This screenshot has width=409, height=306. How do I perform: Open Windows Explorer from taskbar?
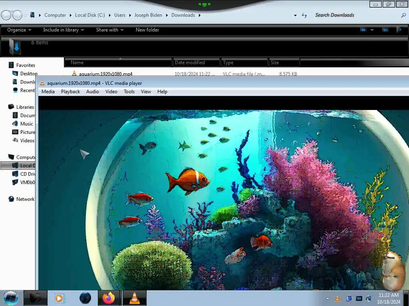[x=36, y=298]
